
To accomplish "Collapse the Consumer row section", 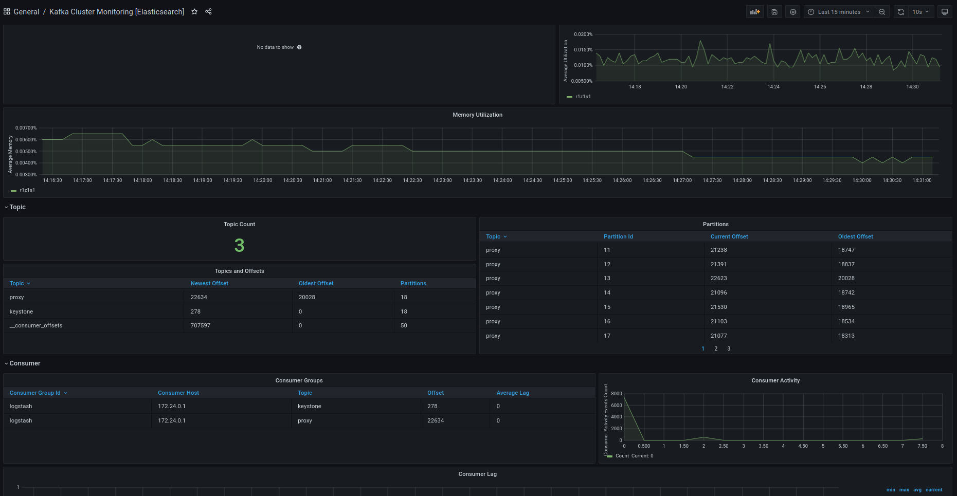I will [x=25, y=363].
